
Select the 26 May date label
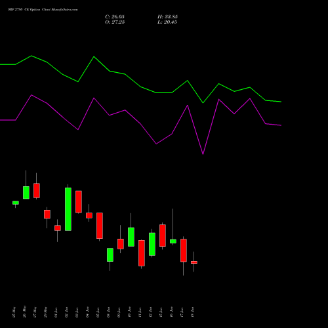[25, 312]
